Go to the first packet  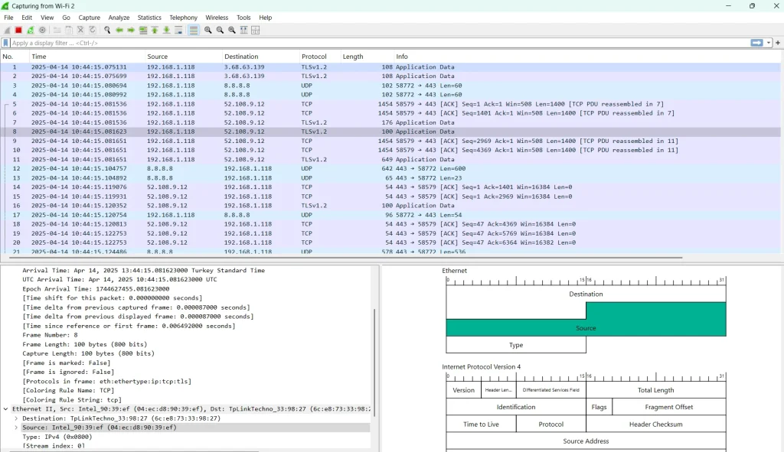pyautogui.click(x=155, y=30)
